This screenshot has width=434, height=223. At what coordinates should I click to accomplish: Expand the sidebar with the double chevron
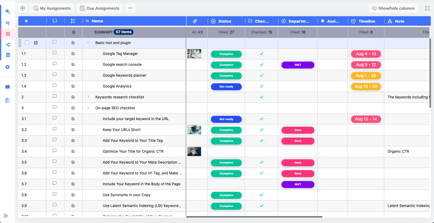point(6,216)
